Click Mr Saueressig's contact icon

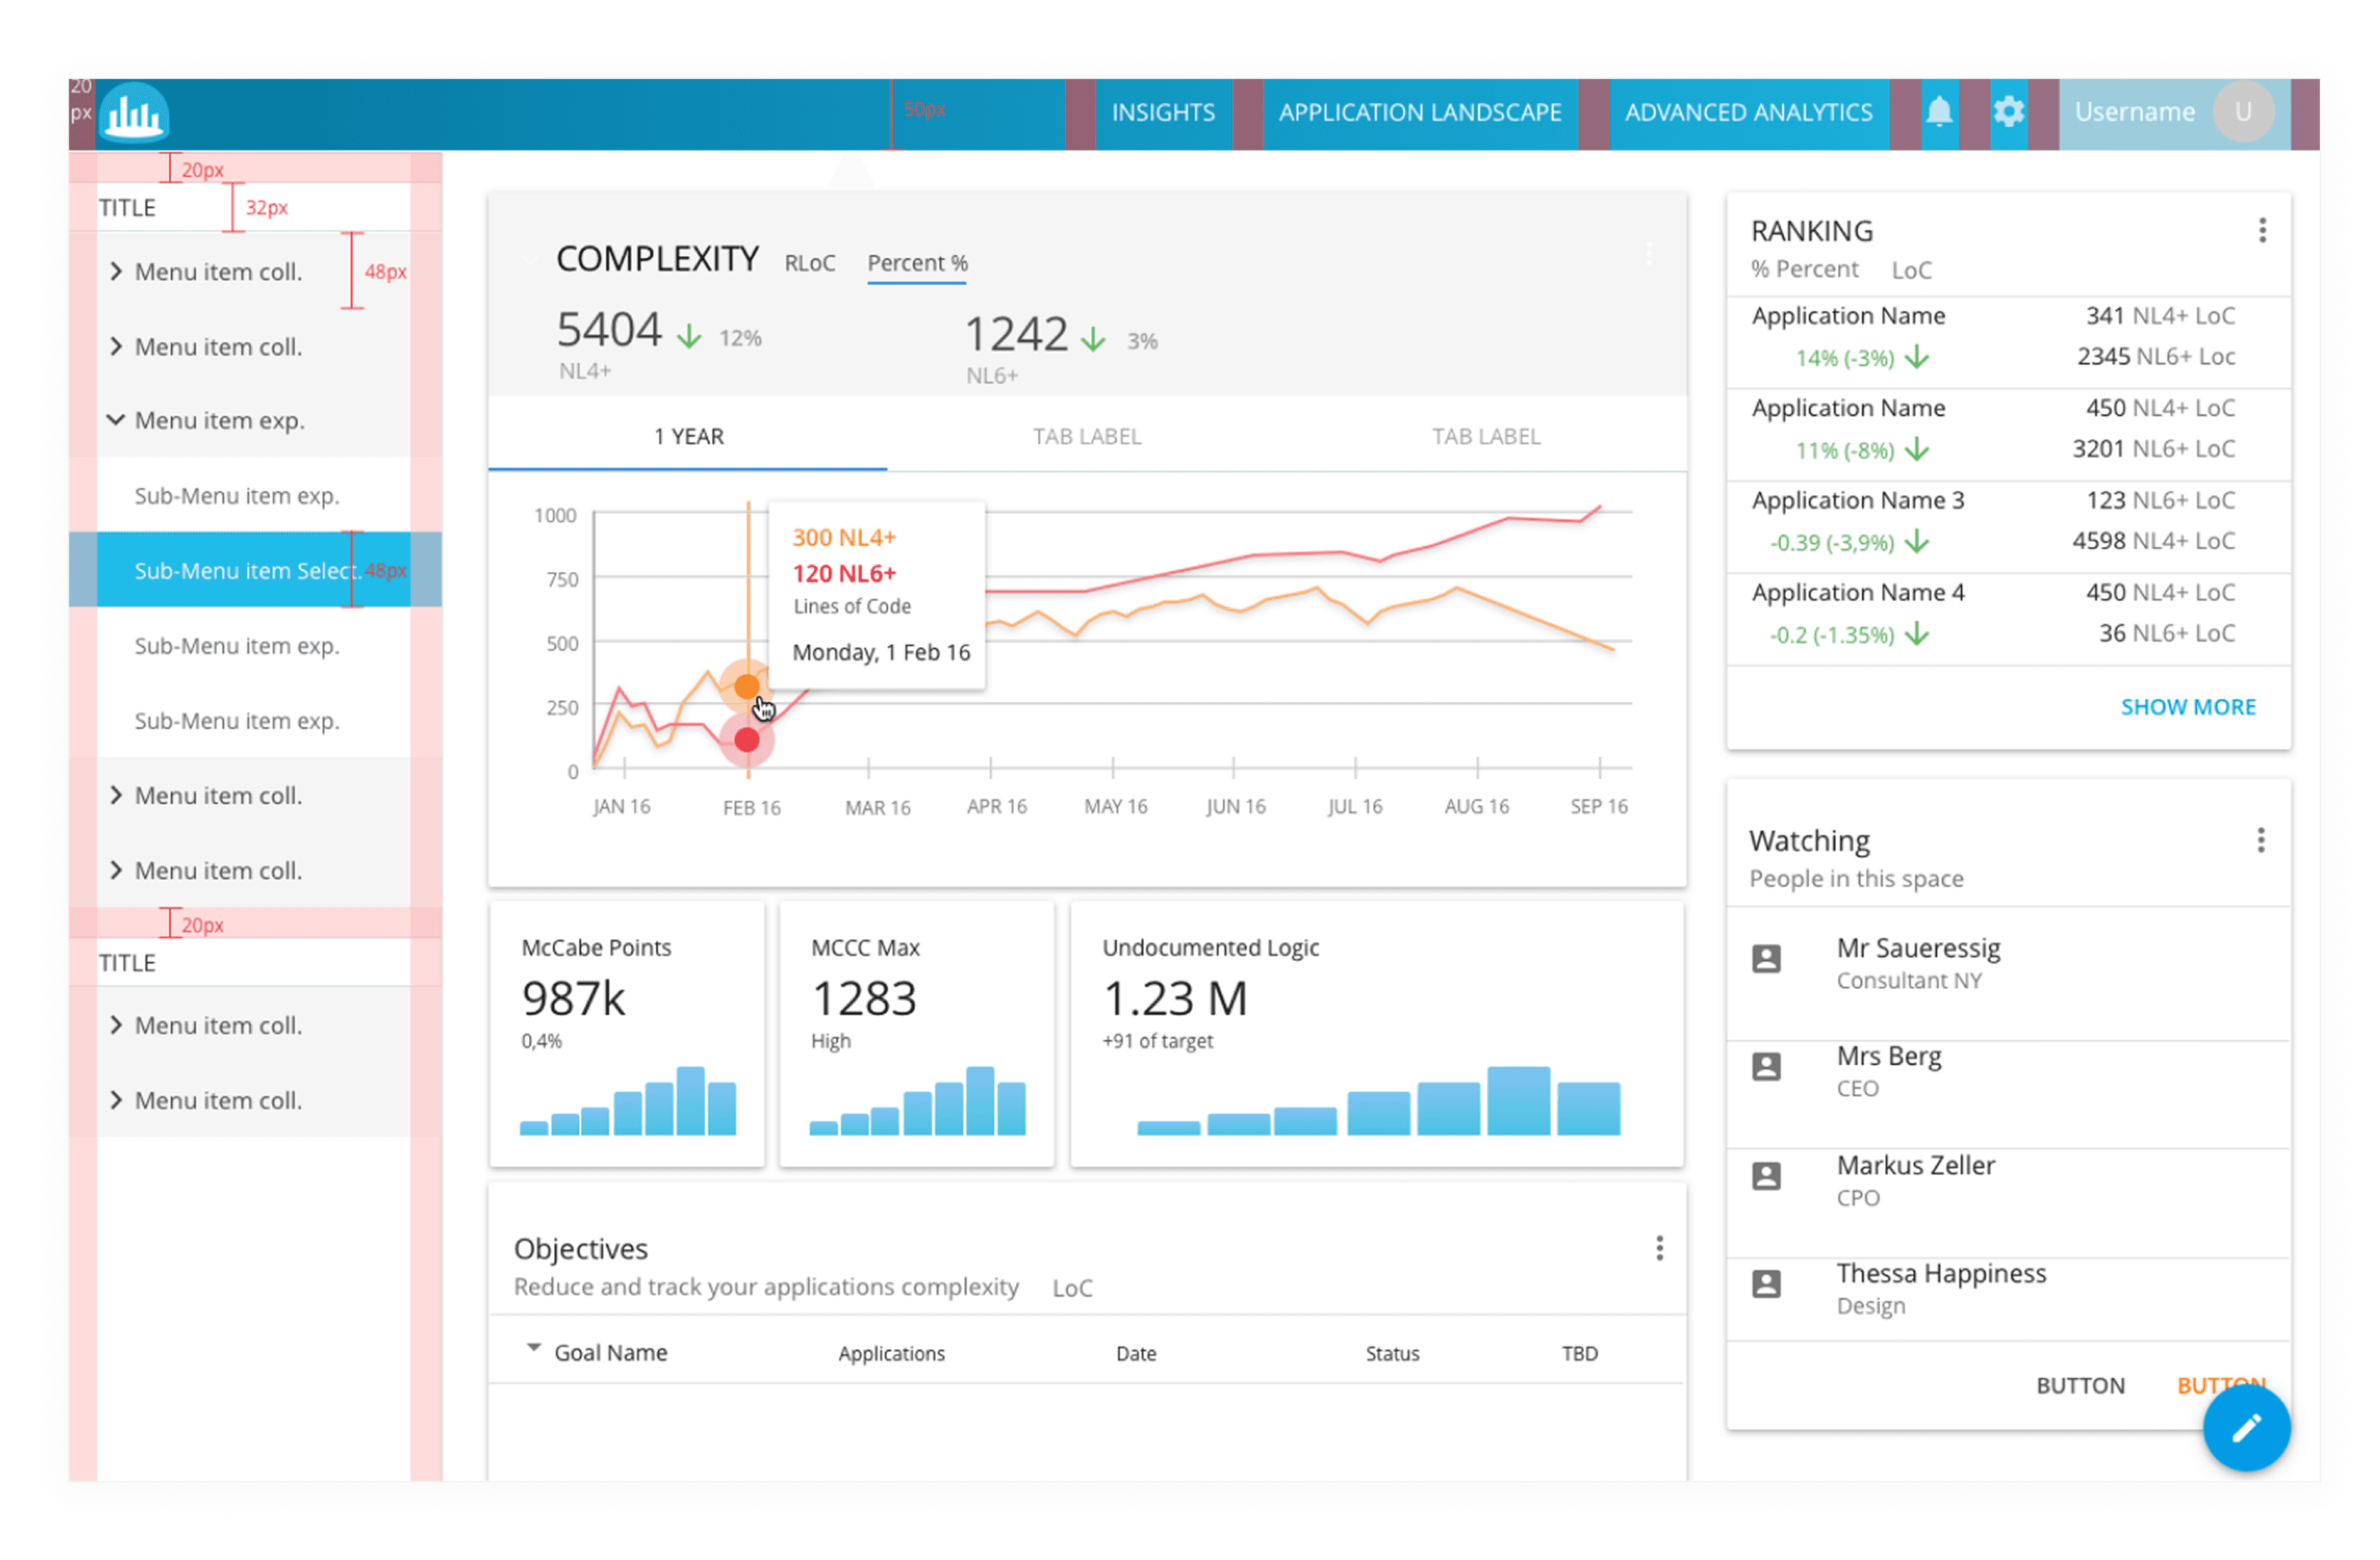[1766, 959]
